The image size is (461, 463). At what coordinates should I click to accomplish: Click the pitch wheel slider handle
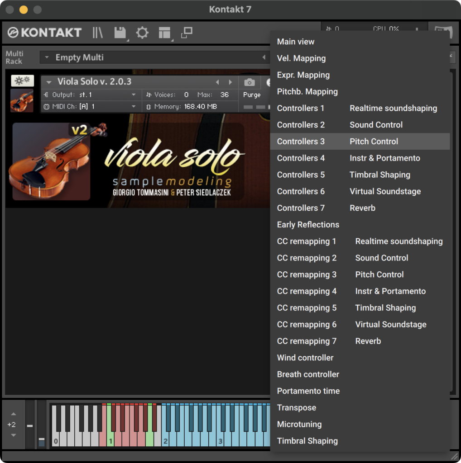click(30, 426)
